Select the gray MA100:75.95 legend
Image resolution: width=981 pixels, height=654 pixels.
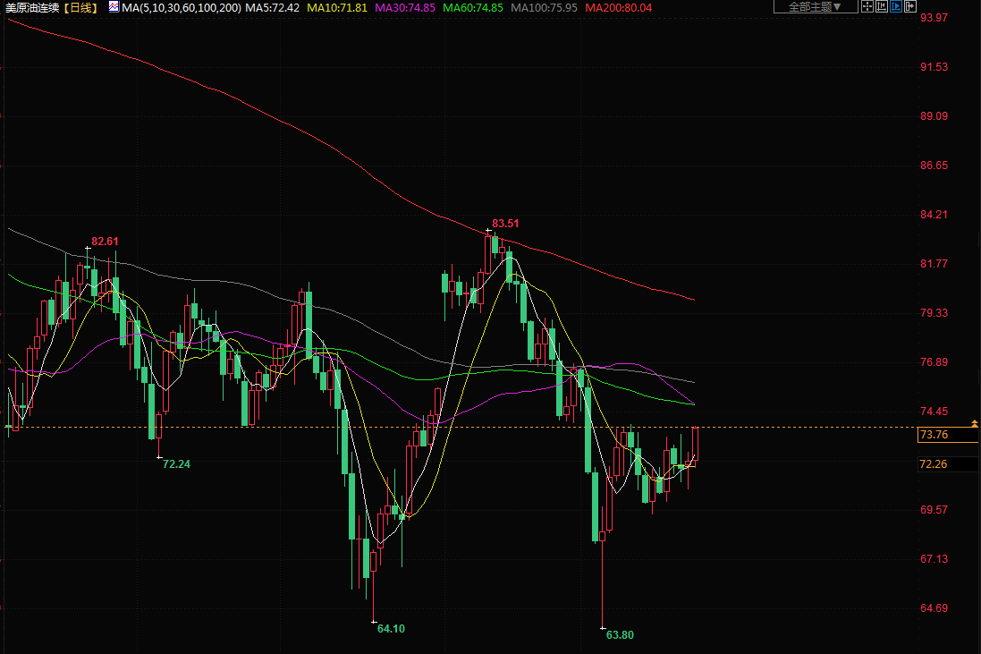(x=544, y=7)
